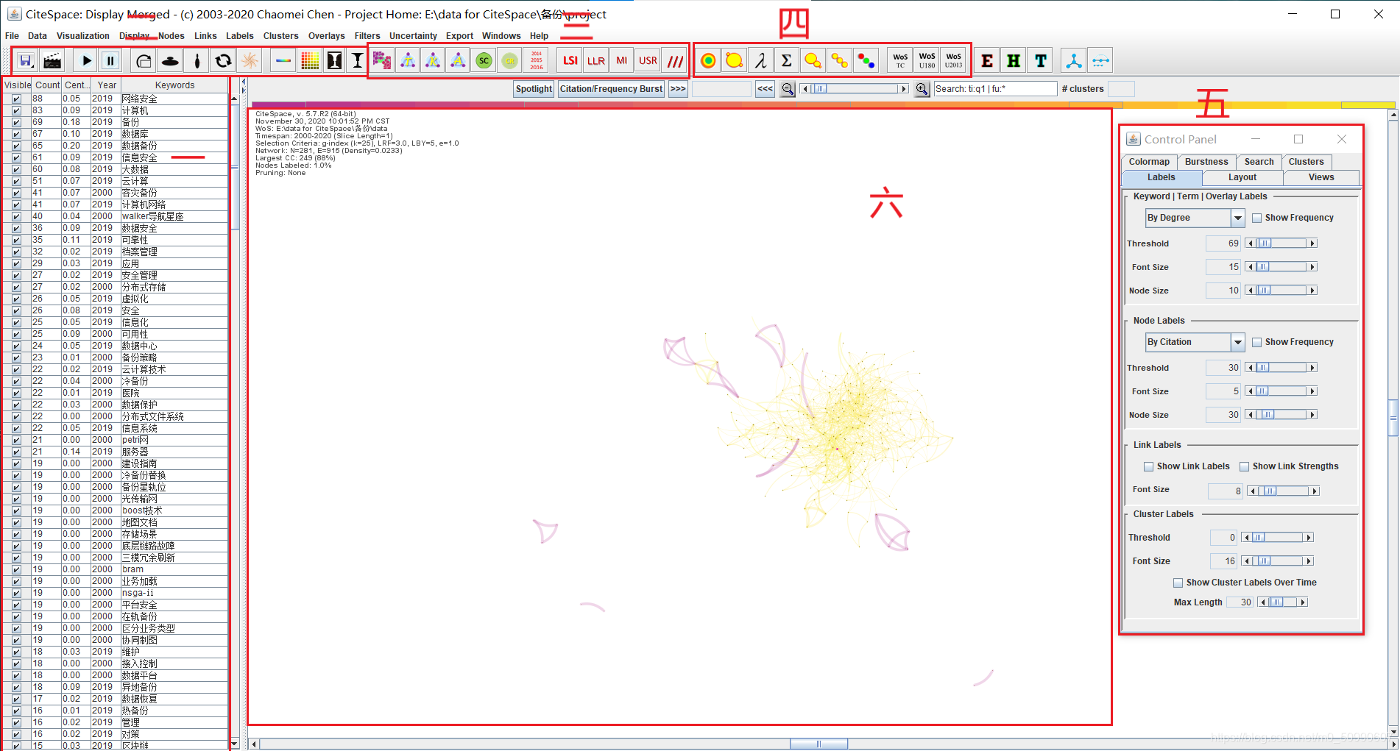The height and width of the screenshot is (751, 1400).
Task: Click the blue three-branch network icon
Action: 1074,61
